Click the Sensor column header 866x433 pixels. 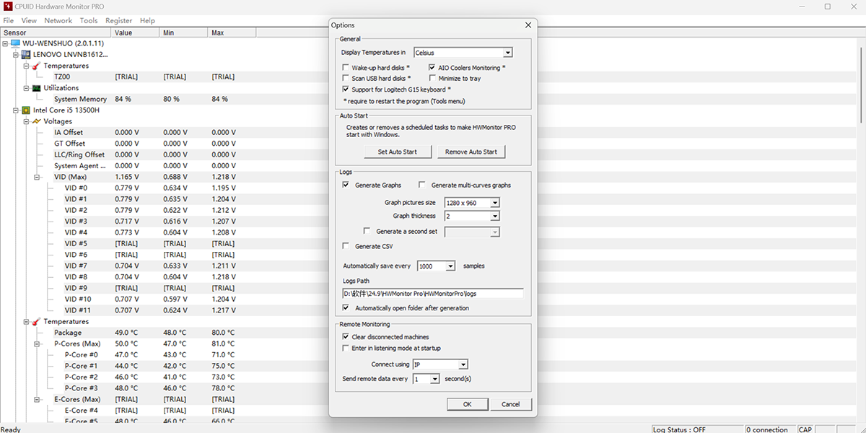[x=56, y=32]
